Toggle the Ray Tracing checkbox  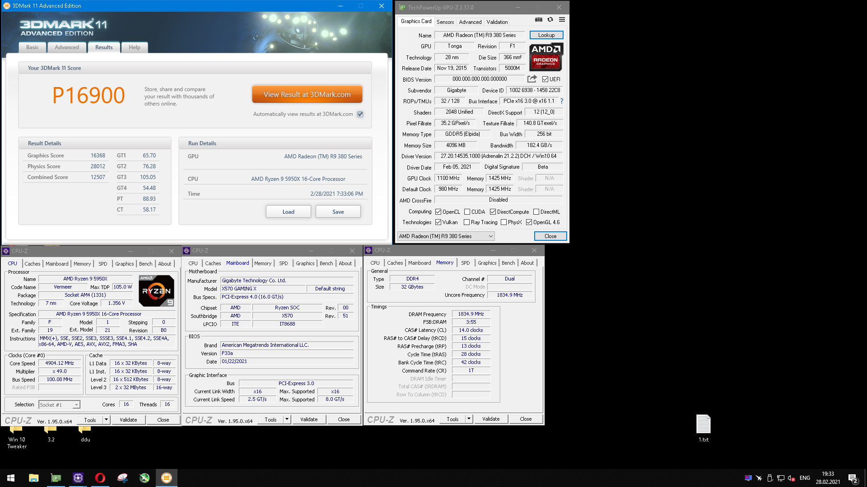click(x=466, y=222)
